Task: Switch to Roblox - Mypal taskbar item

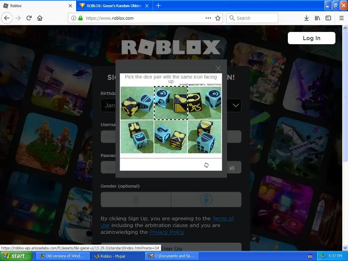Action: tap(117, 256)
